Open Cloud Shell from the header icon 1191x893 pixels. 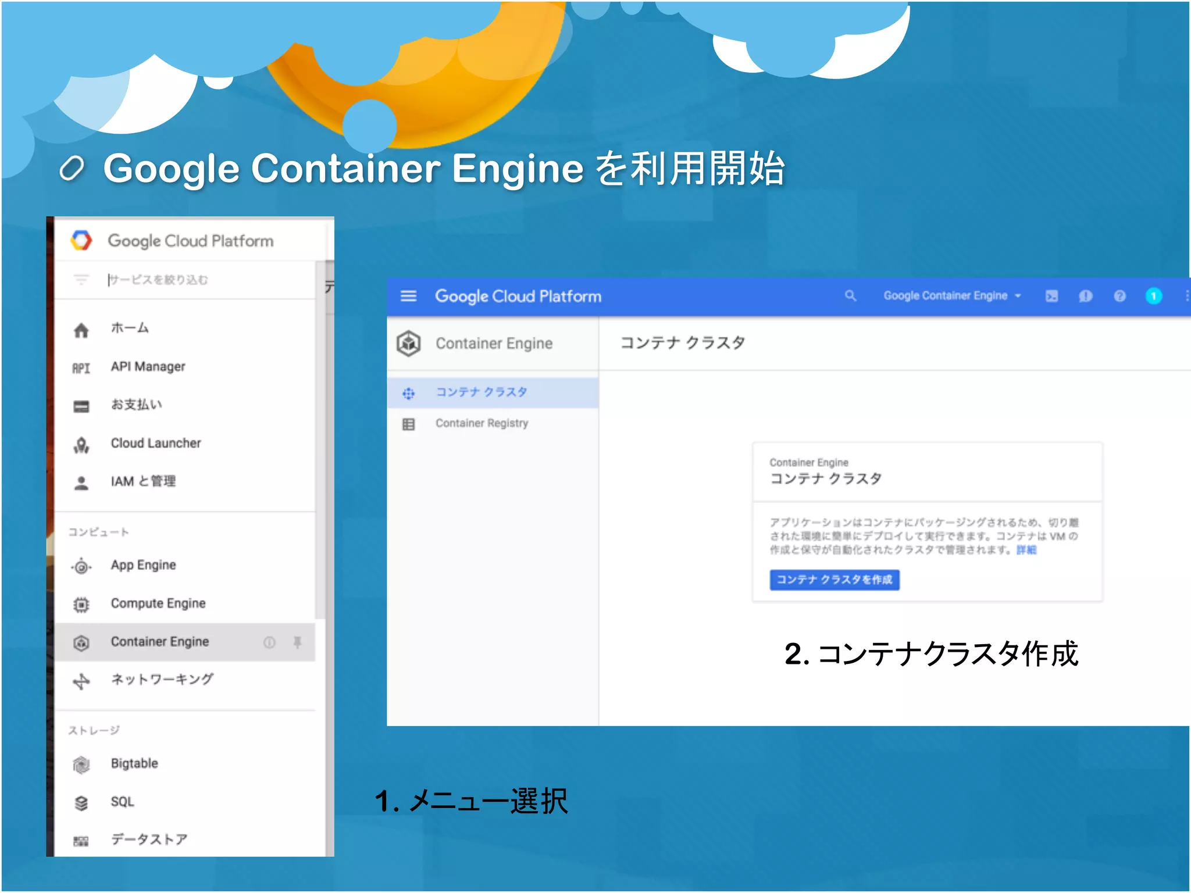click(x=1051, y=297)
